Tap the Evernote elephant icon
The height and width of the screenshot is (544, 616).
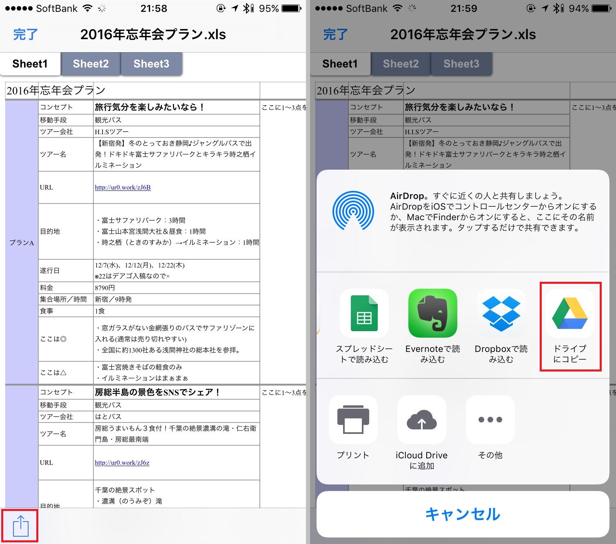point(432,313)
